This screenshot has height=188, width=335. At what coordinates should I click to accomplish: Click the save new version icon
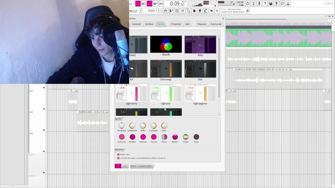(276, 4)
